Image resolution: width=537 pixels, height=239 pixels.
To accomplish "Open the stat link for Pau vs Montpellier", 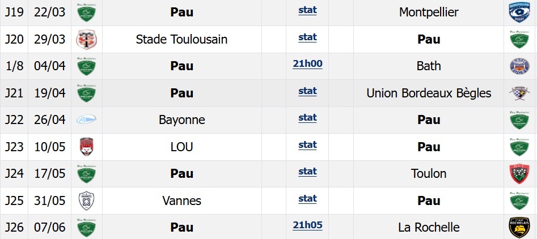I will pos(307,10).
